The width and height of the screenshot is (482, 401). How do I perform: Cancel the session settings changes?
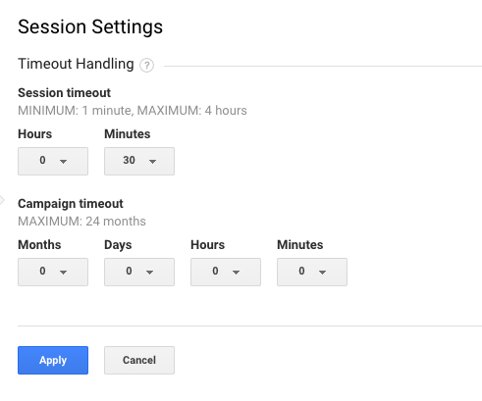(x=139, y=360)
